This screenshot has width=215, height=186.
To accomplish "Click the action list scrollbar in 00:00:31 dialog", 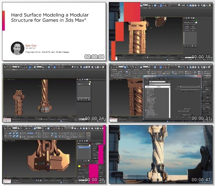I will point(170,102).
